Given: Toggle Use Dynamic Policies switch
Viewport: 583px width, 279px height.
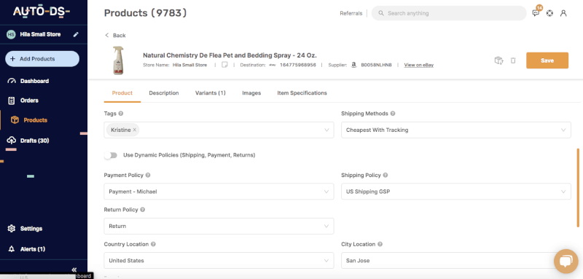Looking at the screenshot, I should pyautogui.click(x=111, y=155).
